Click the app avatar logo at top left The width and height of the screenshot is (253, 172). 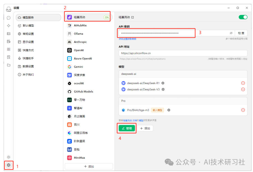(8, 9)
